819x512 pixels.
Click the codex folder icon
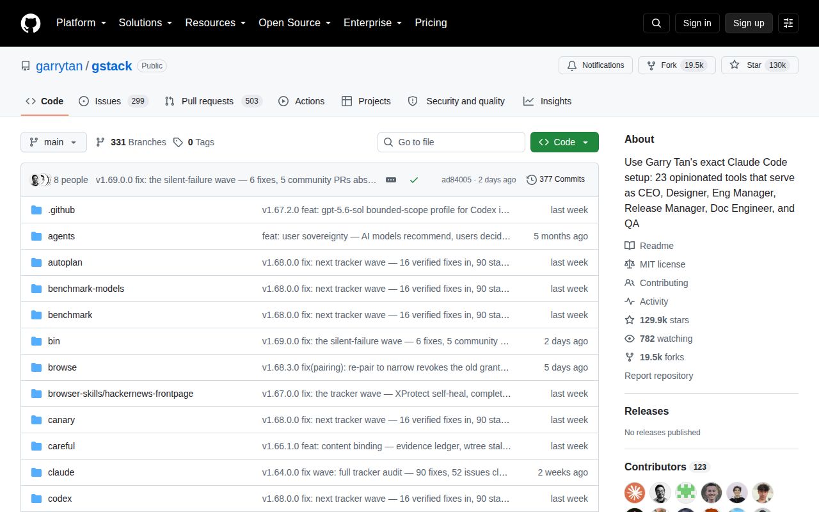pos(36,499)
